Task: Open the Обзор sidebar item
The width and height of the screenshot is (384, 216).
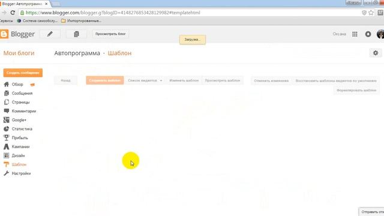Action: click(x=17, y=84)
